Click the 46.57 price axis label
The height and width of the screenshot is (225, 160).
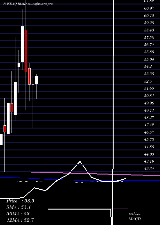click(149, 132)
